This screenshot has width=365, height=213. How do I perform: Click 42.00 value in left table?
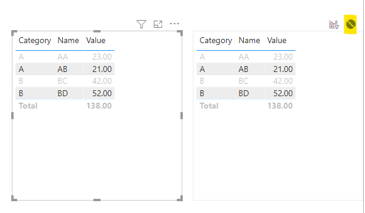[x=102, y=81]
